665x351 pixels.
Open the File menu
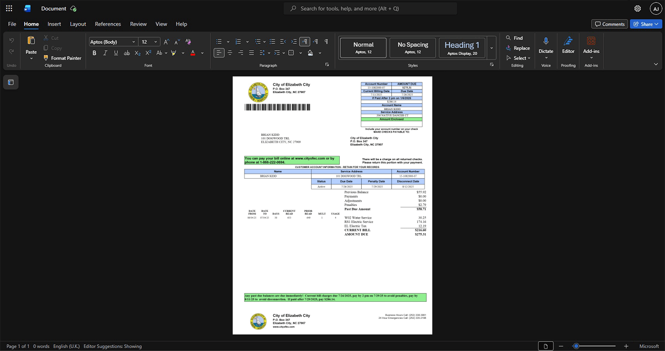(12, 24)
